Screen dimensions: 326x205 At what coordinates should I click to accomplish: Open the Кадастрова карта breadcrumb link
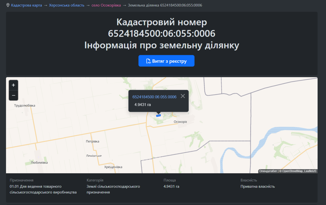click(26, 5)
